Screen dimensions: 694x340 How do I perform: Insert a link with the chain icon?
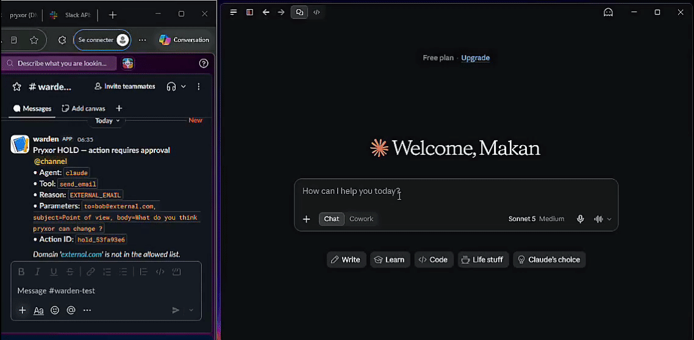click(91, 272)
